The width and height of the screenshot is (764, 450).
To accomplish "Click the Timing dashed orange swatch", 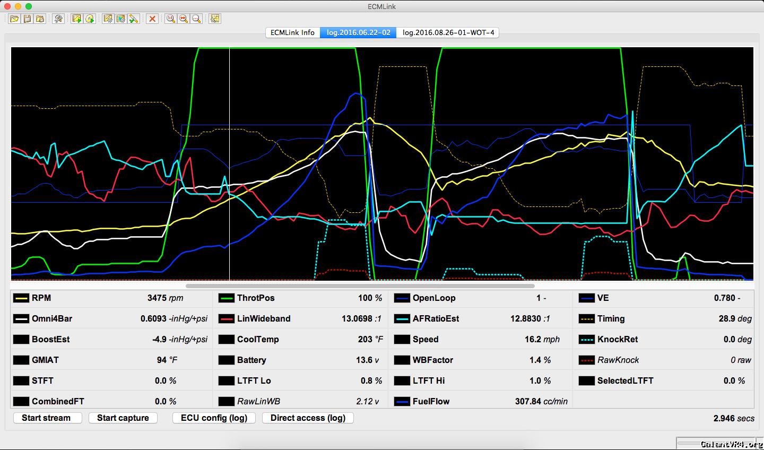I will [x=587, y=319].
